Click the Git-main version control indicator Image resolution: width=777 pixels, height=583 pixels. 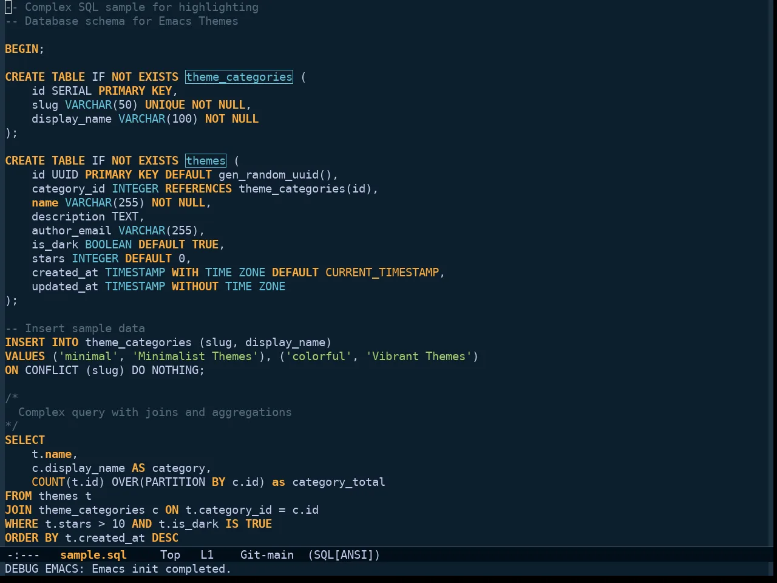pos(267,554)
